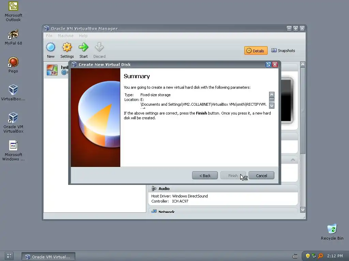This screenshot has width=349, height=261.
Task: Click the dialog help/restore icon in title bar
Action: click(x=268, y=64)
